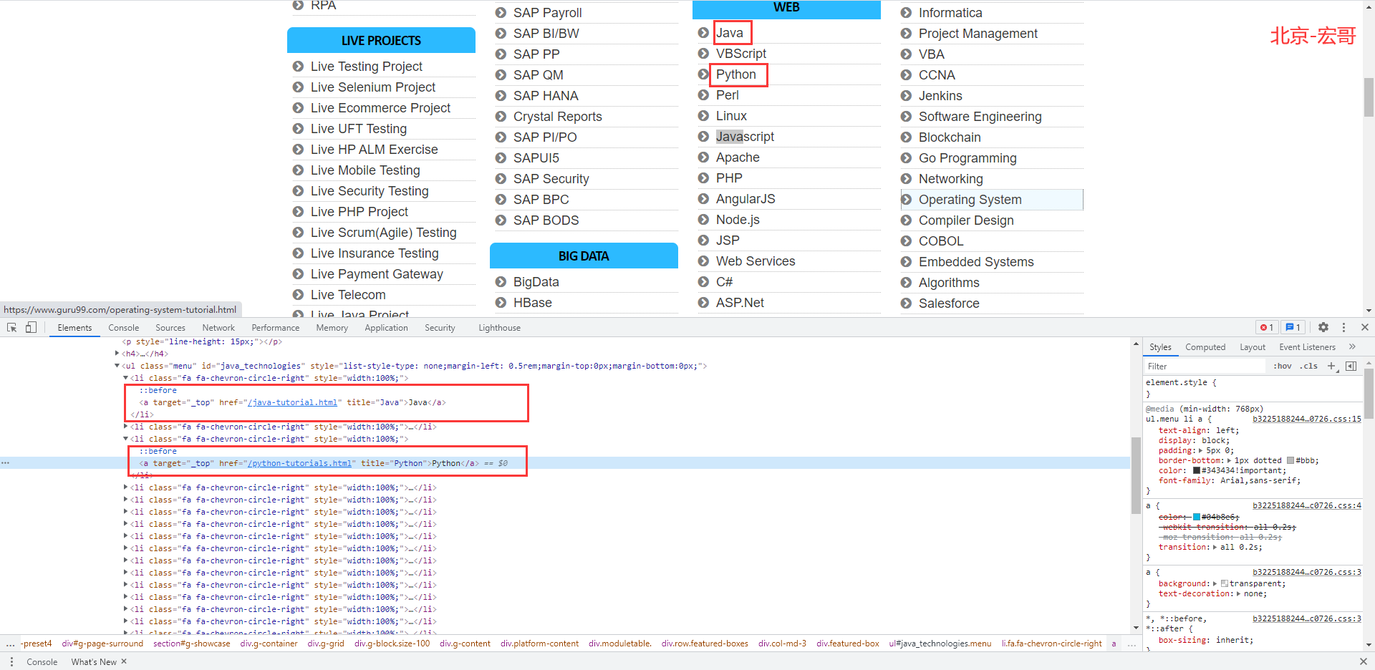Open the console drawer three-dot menu
The image size is (1375, 670).
pos(11,661)
